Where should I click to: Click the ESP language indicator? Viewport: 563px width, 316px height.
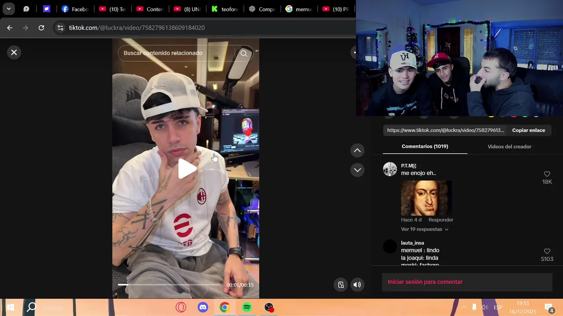(498, 307)
